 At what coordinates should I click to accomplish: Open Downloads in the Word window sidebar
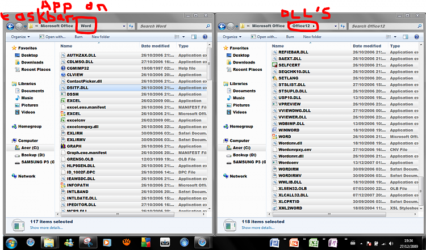coord(32,62)
